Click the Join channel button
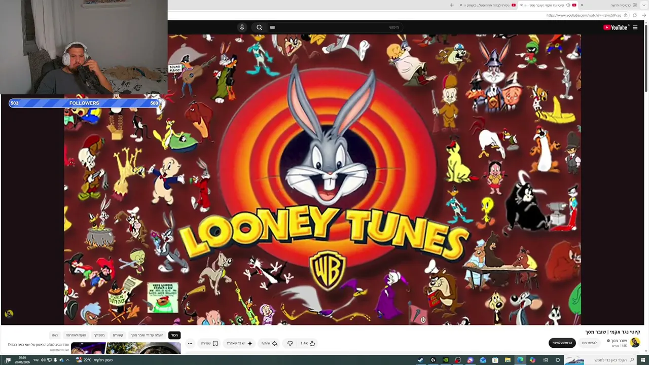The width and height of the screenshot is (649, 365). (x=589, y=343)
